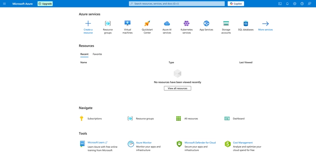Launch Cloud Shell icon

click(x=280, y=4)
